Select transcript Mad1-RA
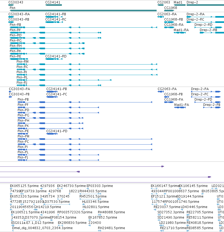224x232 pixels. [x=180, y=33]
